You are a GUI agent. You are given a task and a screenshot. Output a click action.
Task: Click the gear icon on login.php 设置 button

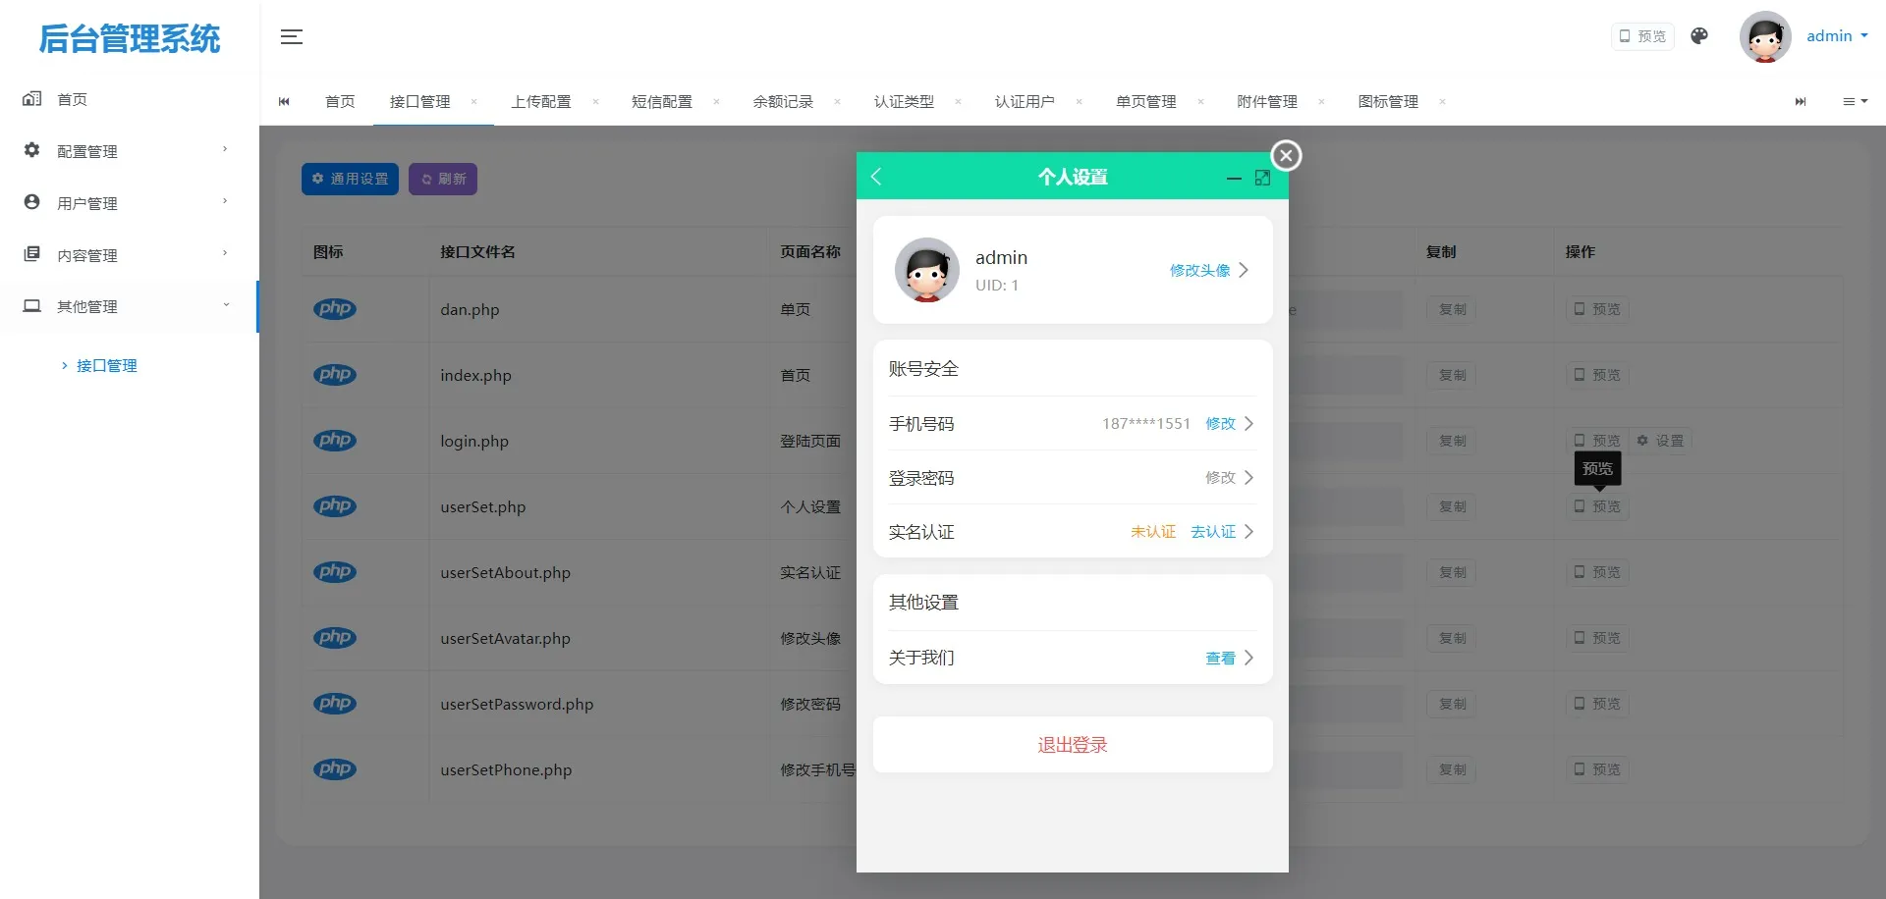[x=1641, y=441]
